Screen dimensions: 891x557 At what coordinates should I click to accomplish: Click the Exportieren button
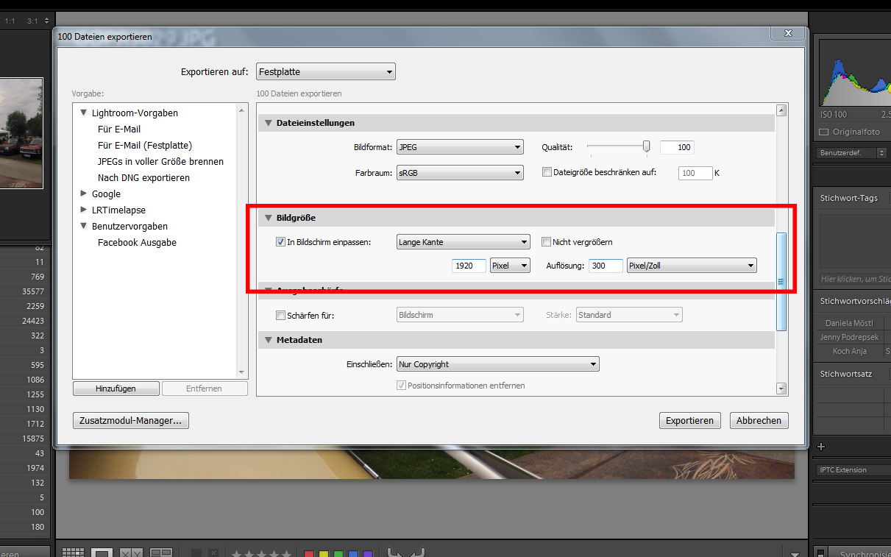click(689, 421)
